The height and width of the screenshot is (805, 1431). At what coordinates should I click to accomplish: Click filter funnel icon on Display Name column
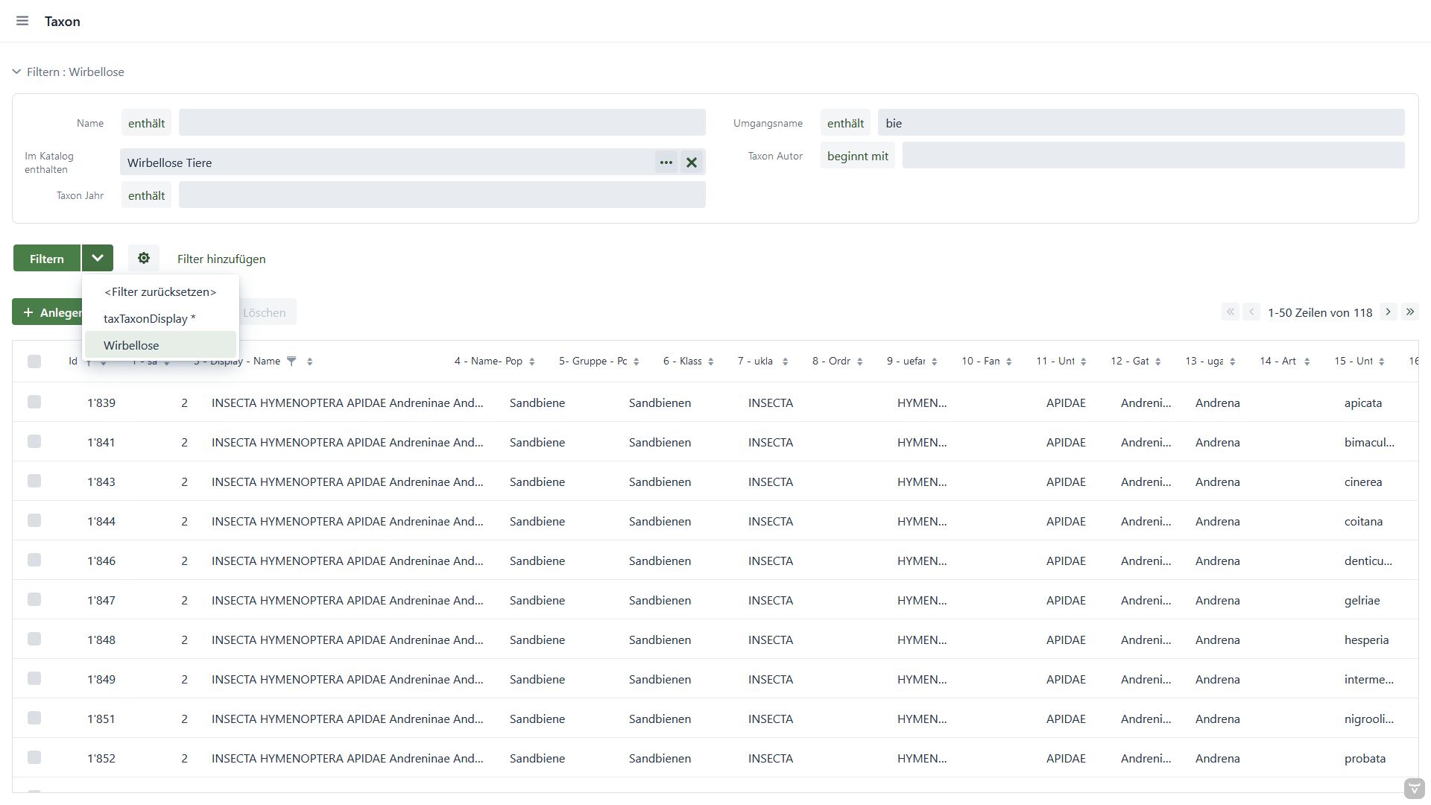(291, 362)
